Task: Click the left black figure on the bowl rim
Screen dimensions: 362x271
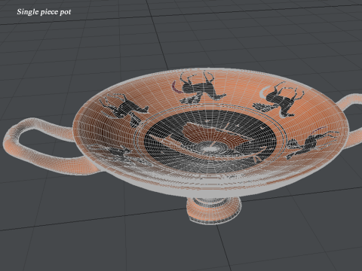Action: [124, 110]
